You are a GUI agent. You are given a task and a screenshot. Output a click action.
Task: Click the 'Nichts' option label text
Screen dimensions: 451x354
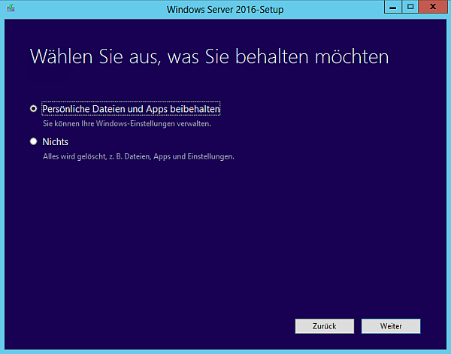(x=56, y=141)
